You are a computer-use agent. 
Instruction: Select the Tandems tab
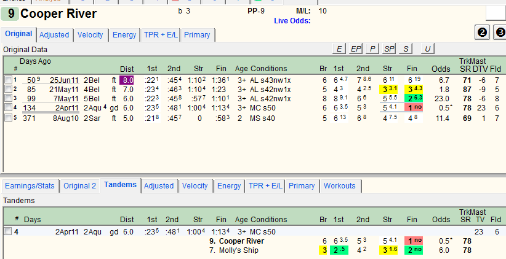[x=121, y=185]
